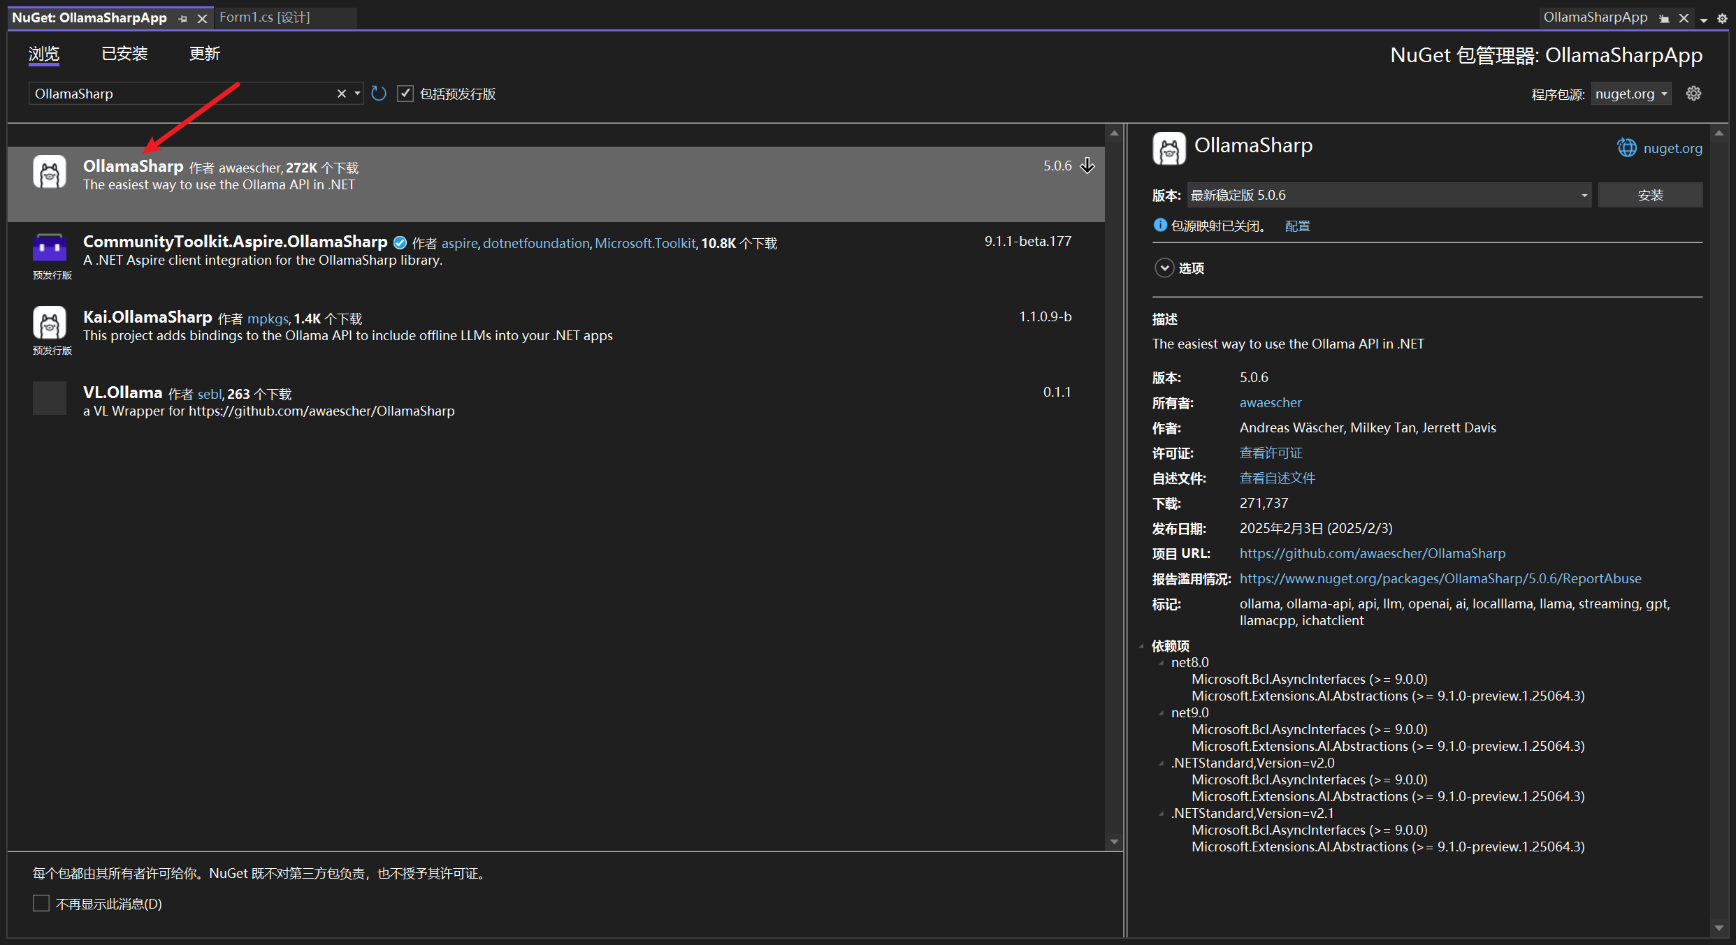Click the download arrow next to 5.0.6

pyautogui.click(x=1087, y=166)
